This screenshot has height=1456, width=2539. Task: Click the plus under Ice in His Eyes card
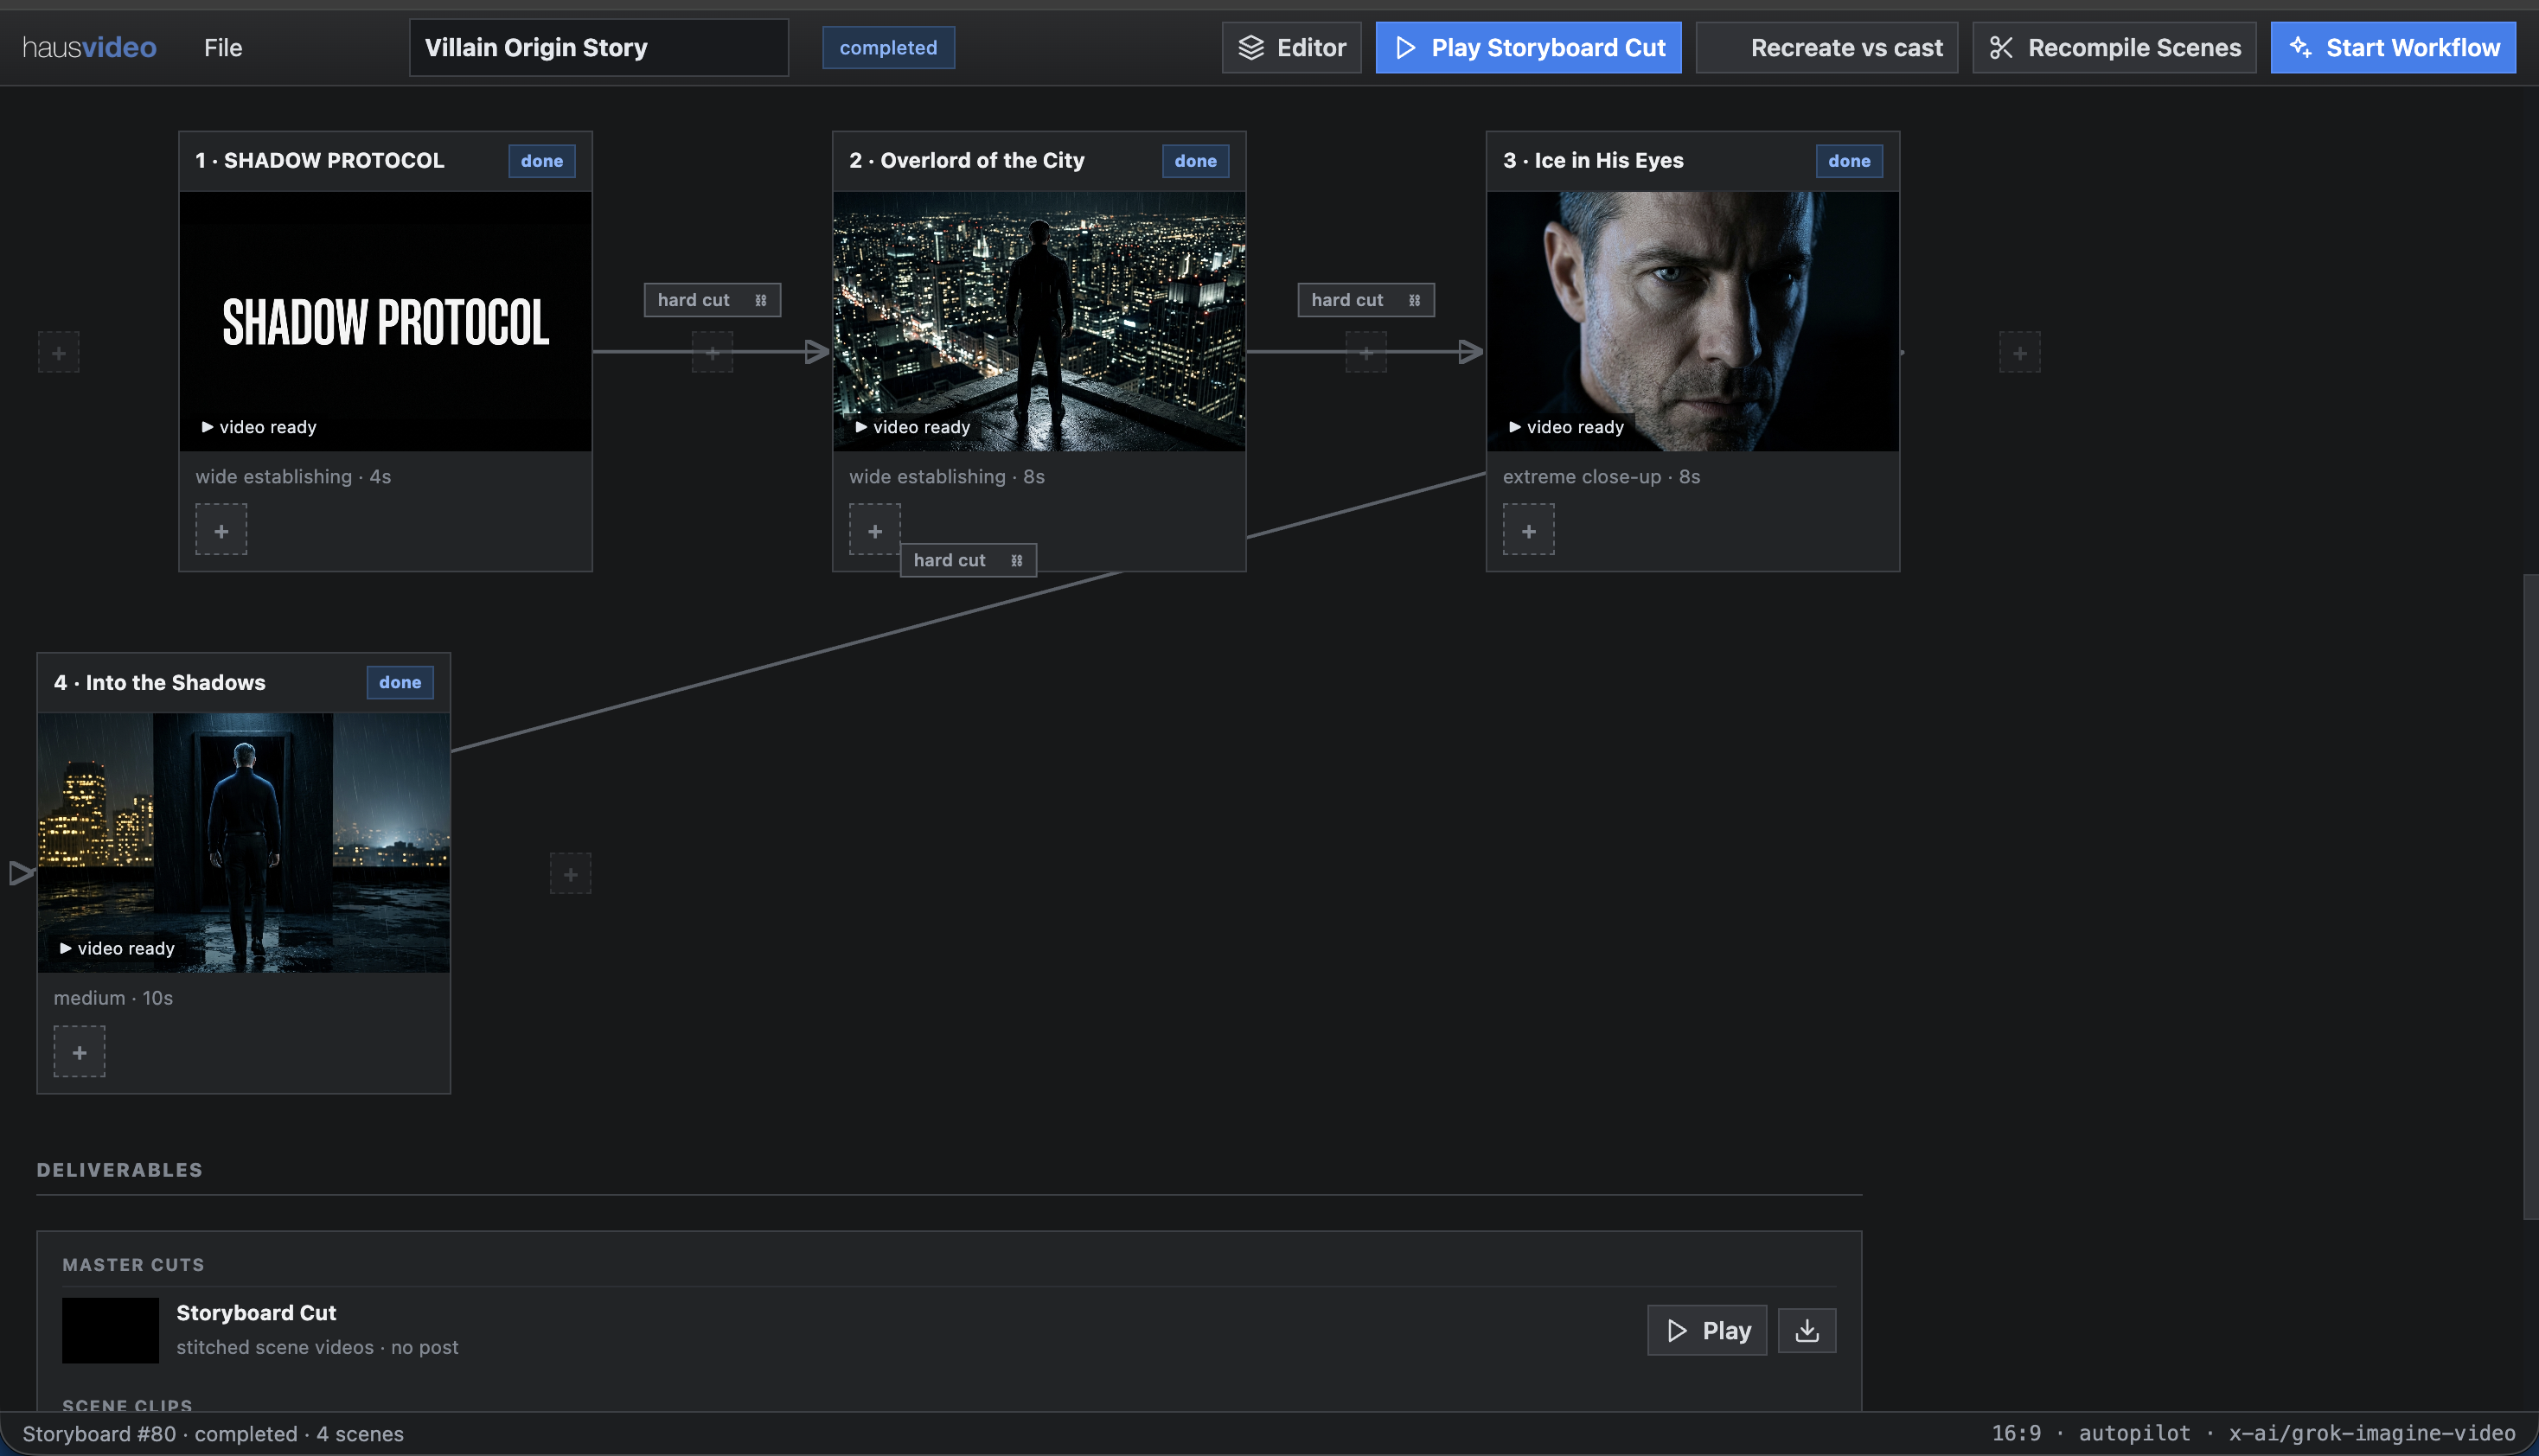click(1529, 530)
